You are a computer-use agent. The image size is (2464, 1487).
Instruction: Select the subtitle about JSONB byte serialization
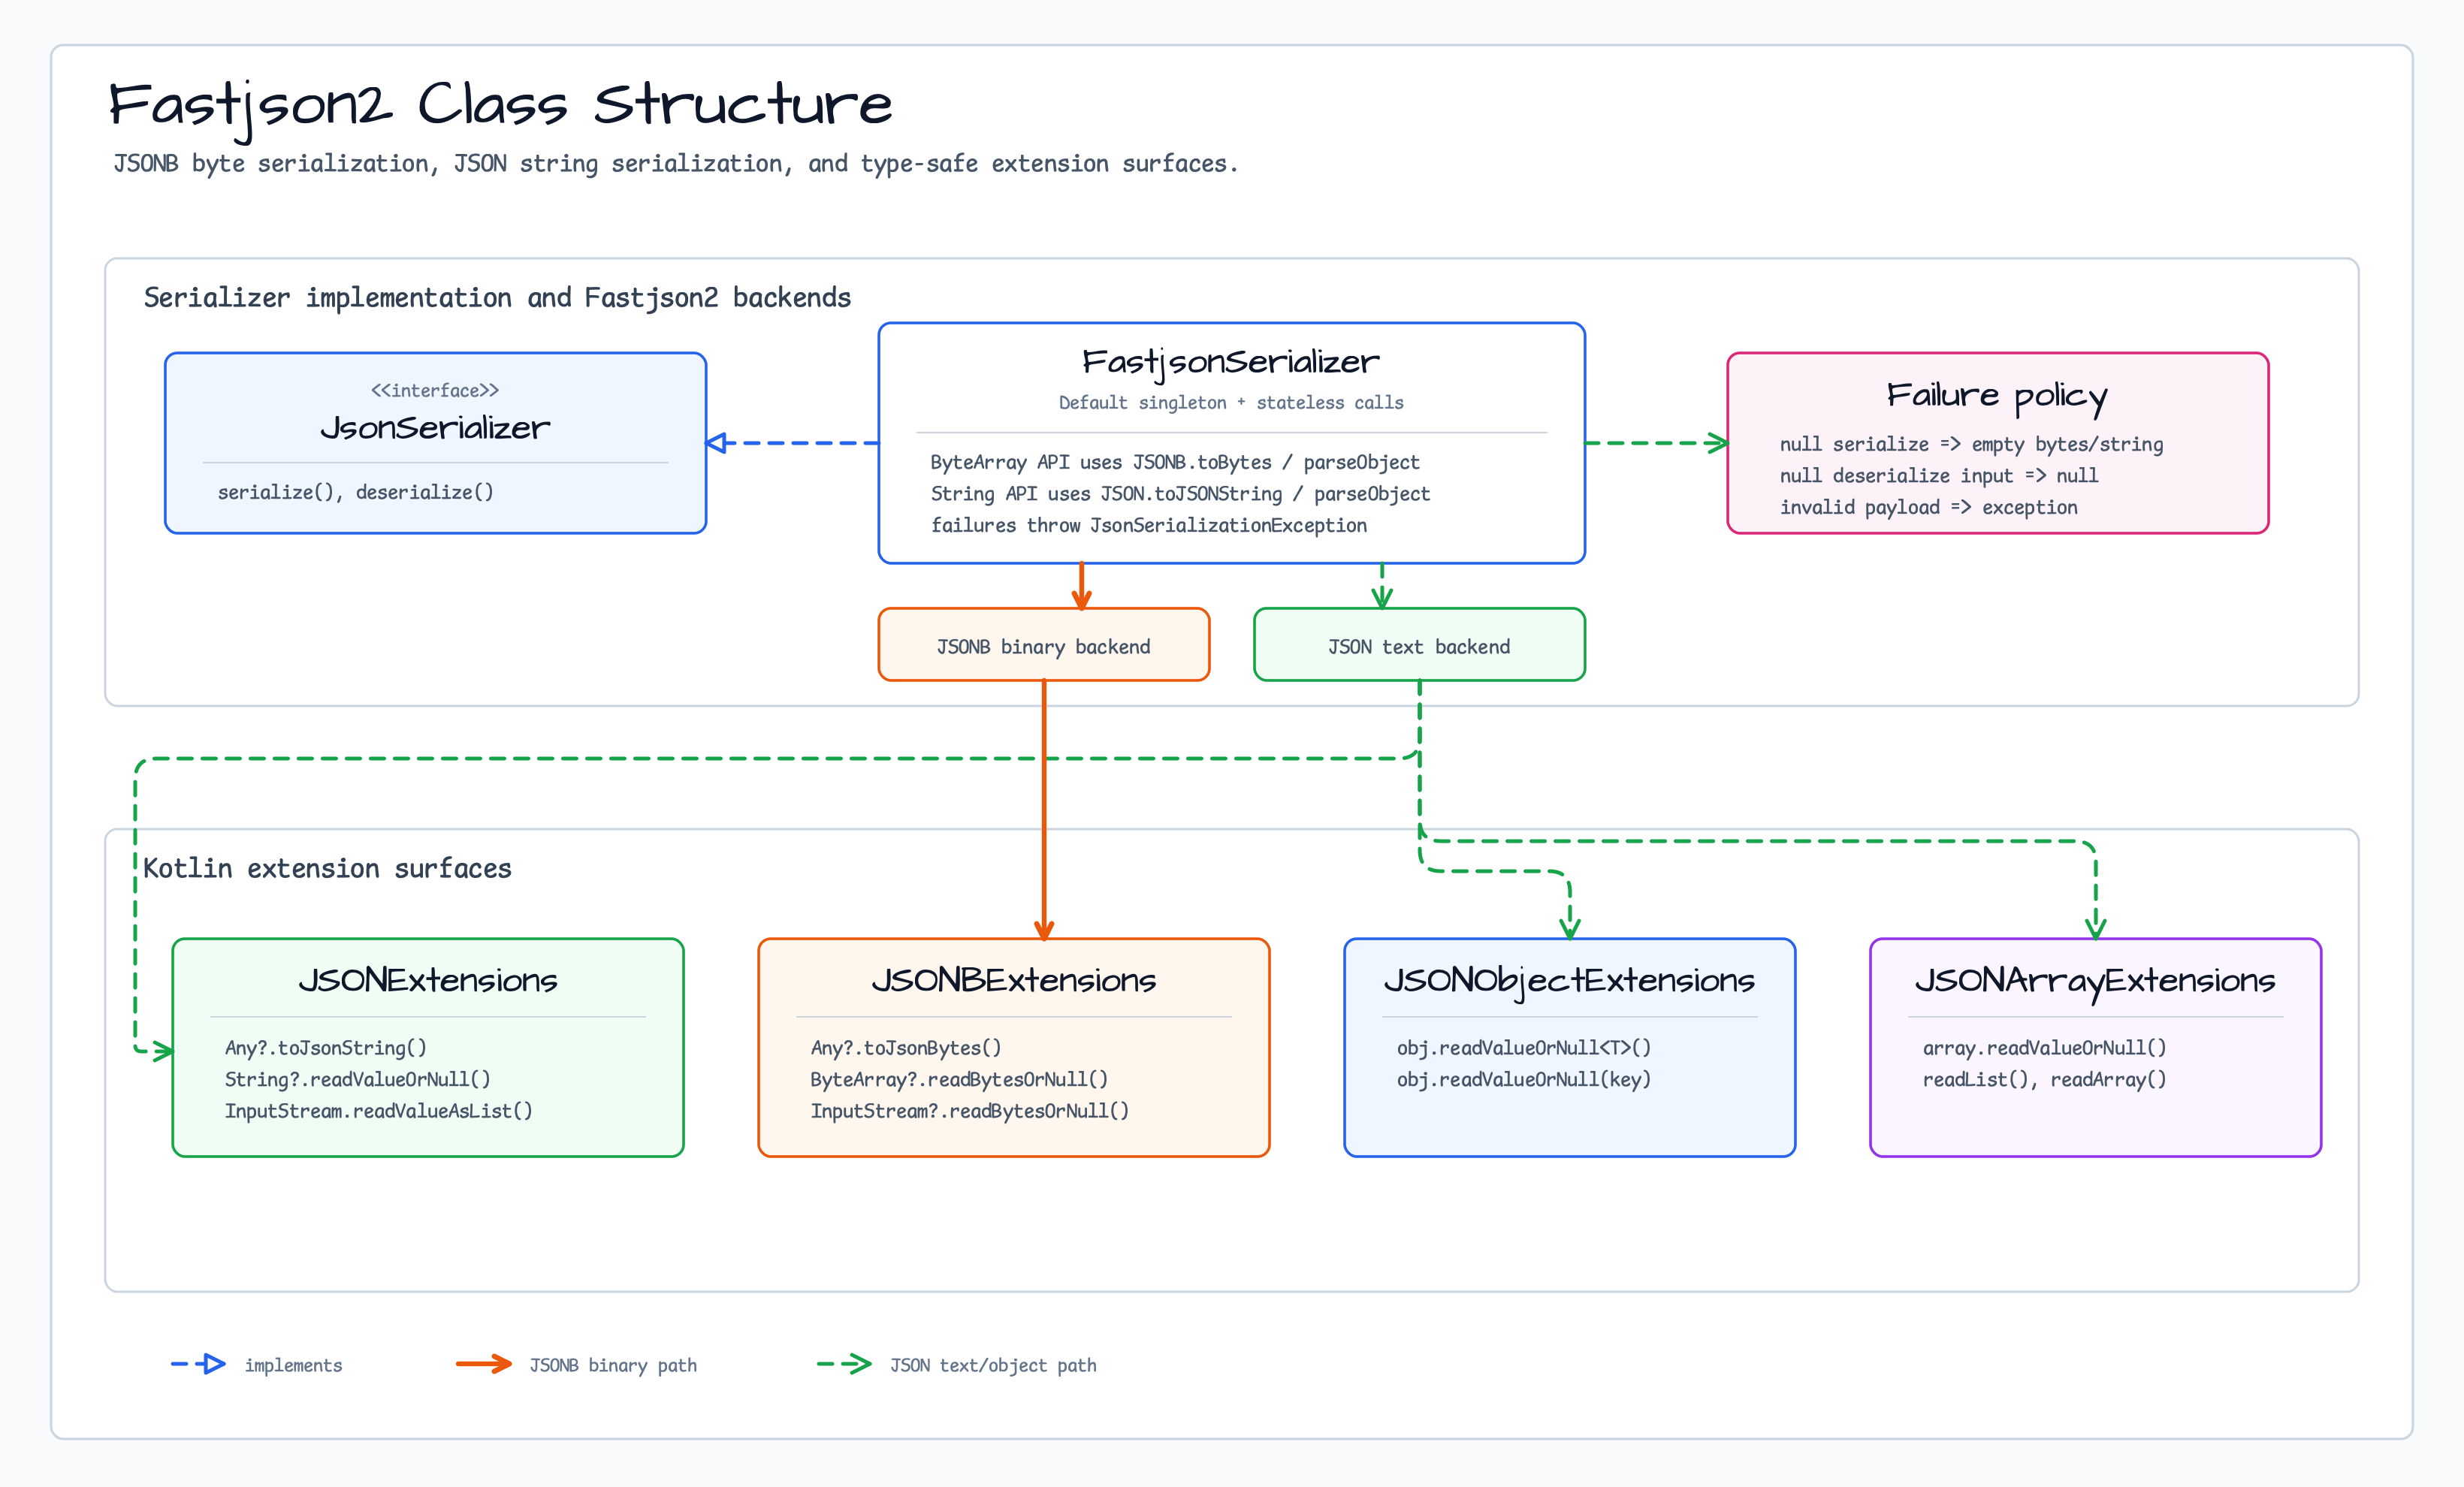pos(676,164)
